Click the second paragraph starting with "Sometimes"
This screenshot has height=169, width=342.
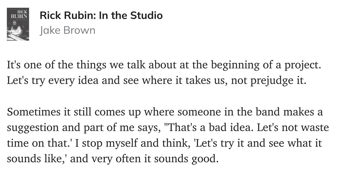[x=168, y=136]
